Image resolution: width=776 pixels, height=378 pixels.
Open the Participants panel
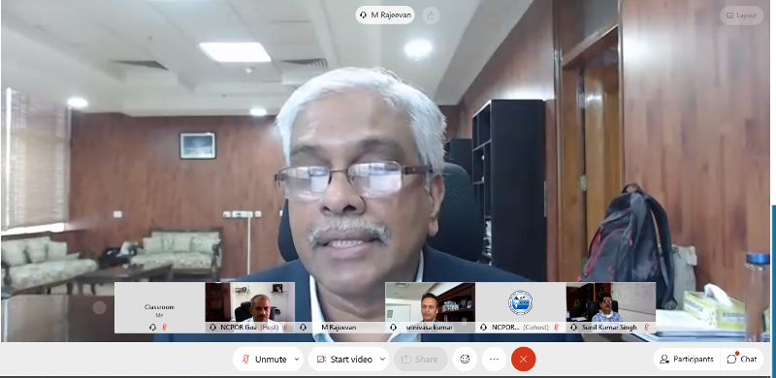click(687, 360)
